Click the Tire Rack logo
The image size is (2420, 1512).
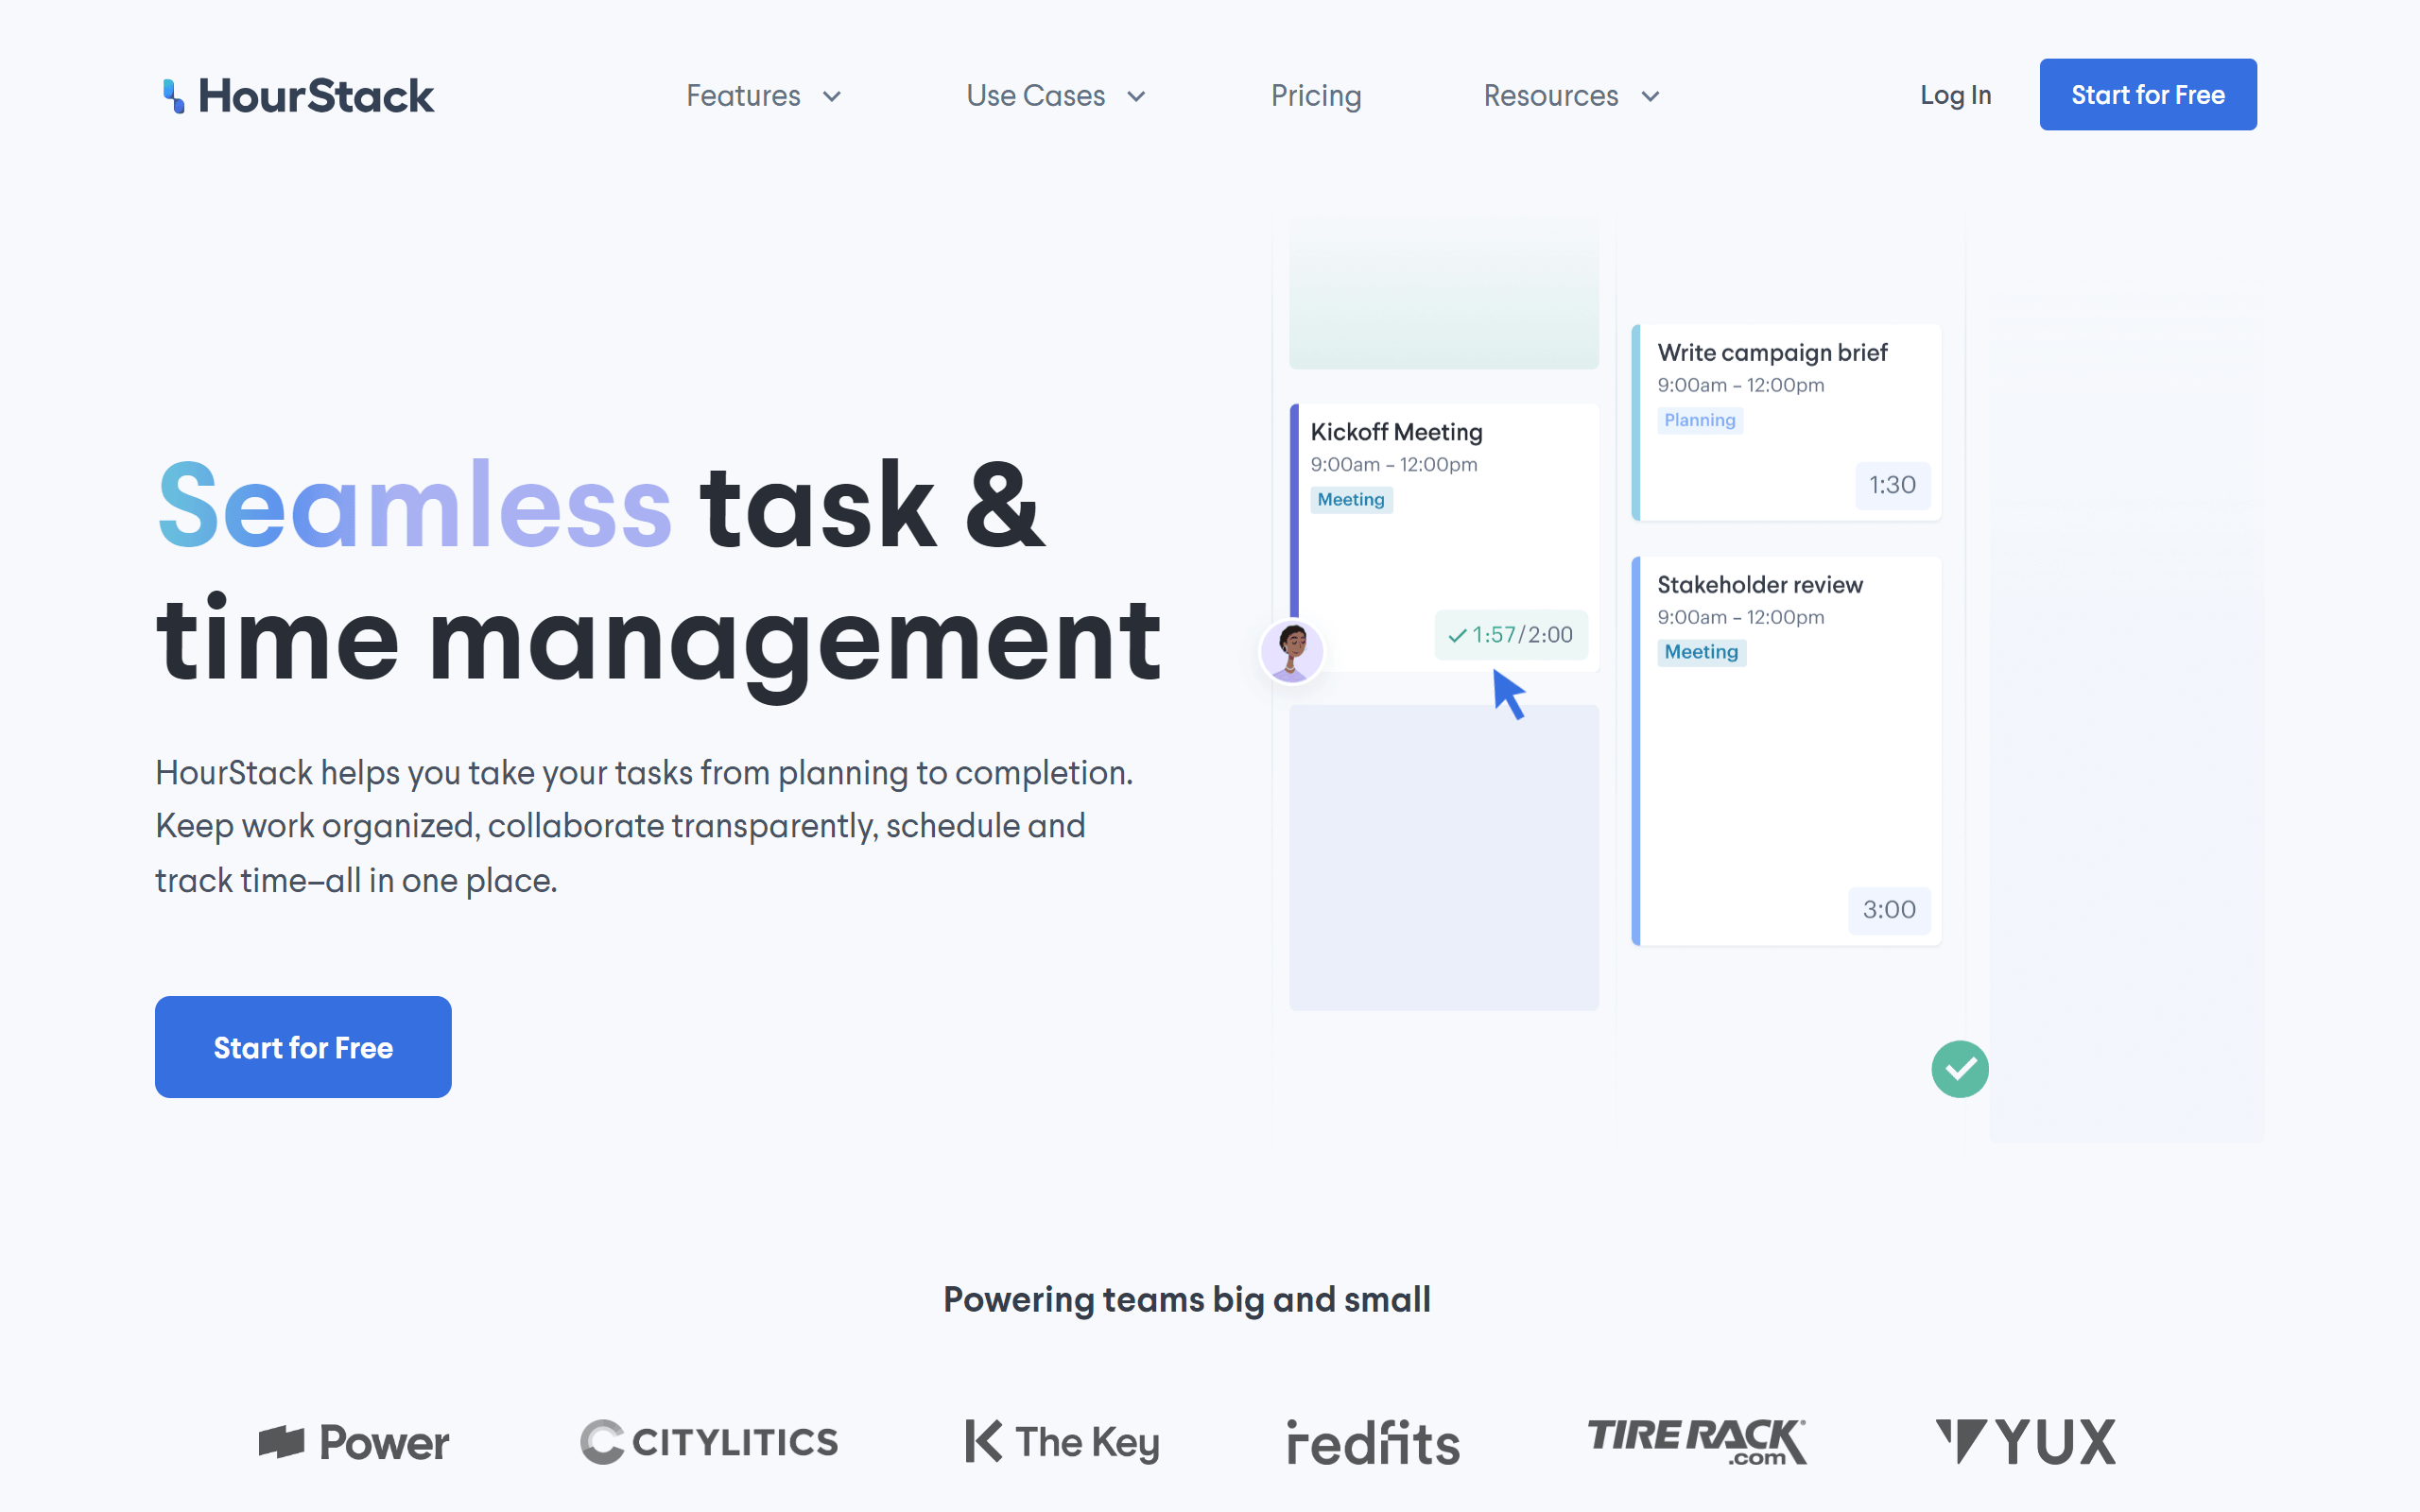coord(1697,1442)
